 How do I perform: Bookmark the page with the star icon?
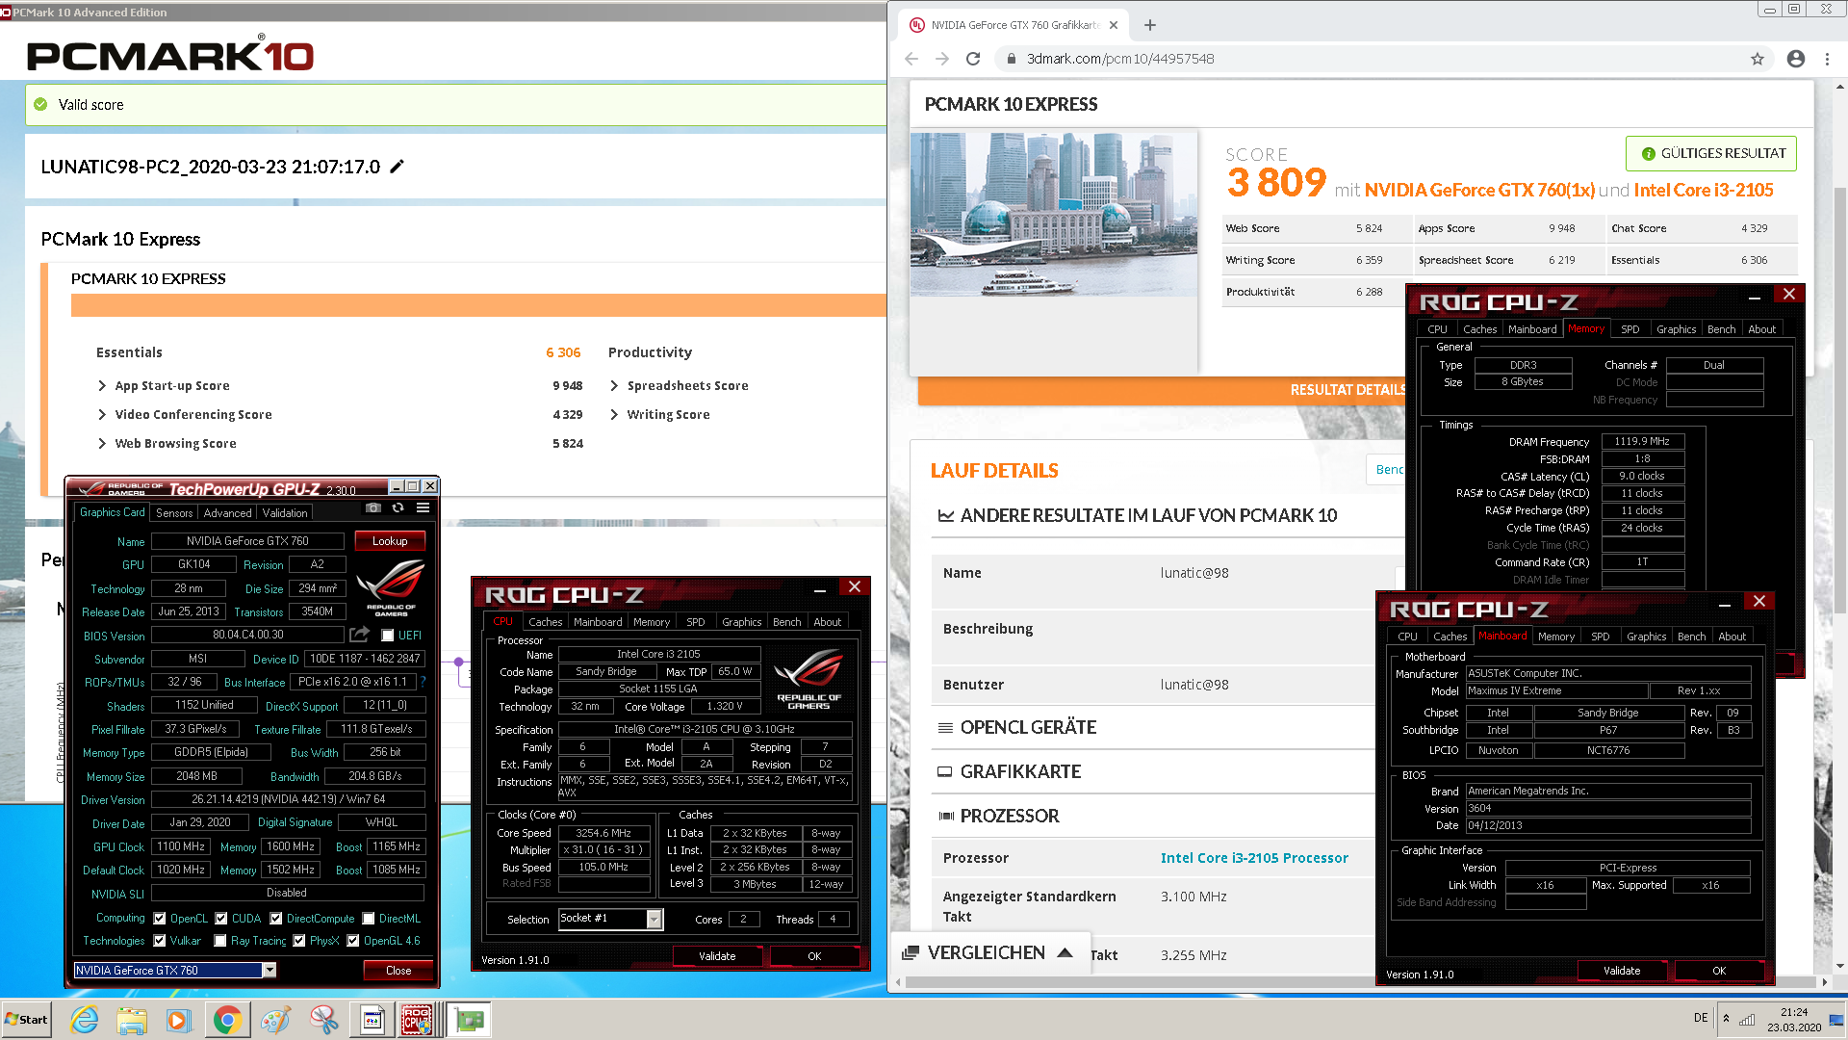pos(1758,59)
